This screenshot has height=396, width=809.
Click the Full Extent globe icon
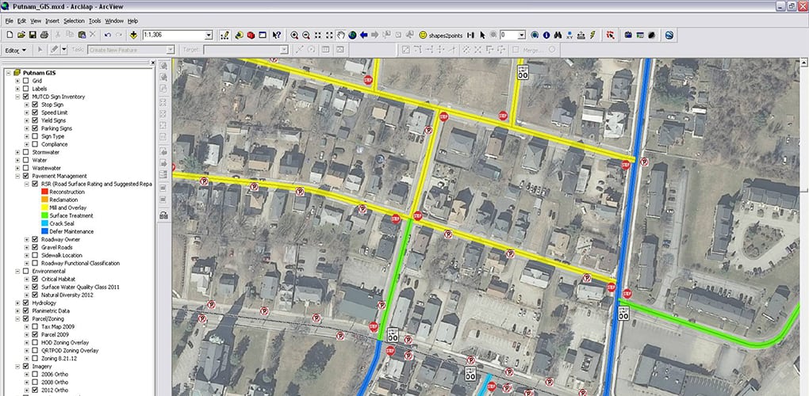(x=352, y=35)
